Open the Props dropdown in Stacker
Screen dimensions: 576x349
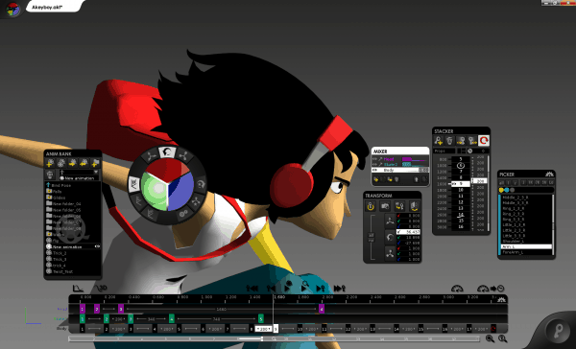point(444,151)
